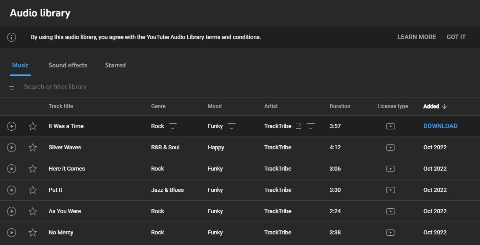Click the info icon in the terms banner
Image resolution: width=480 pixels, height=245 pixels.
tap(12, 37)
